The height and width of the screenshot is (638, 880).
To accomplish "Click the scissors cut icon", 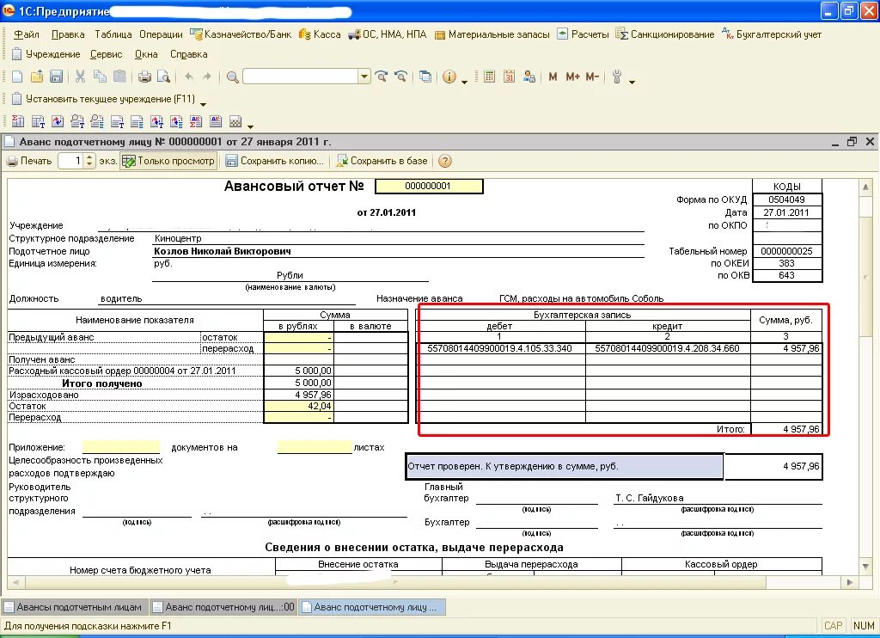I will (80, 77).
